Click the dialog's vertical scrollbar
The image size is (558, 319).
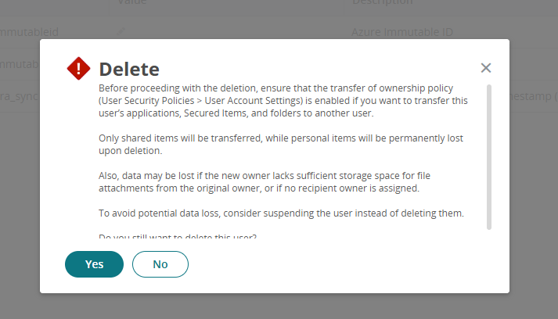point(489,156)
